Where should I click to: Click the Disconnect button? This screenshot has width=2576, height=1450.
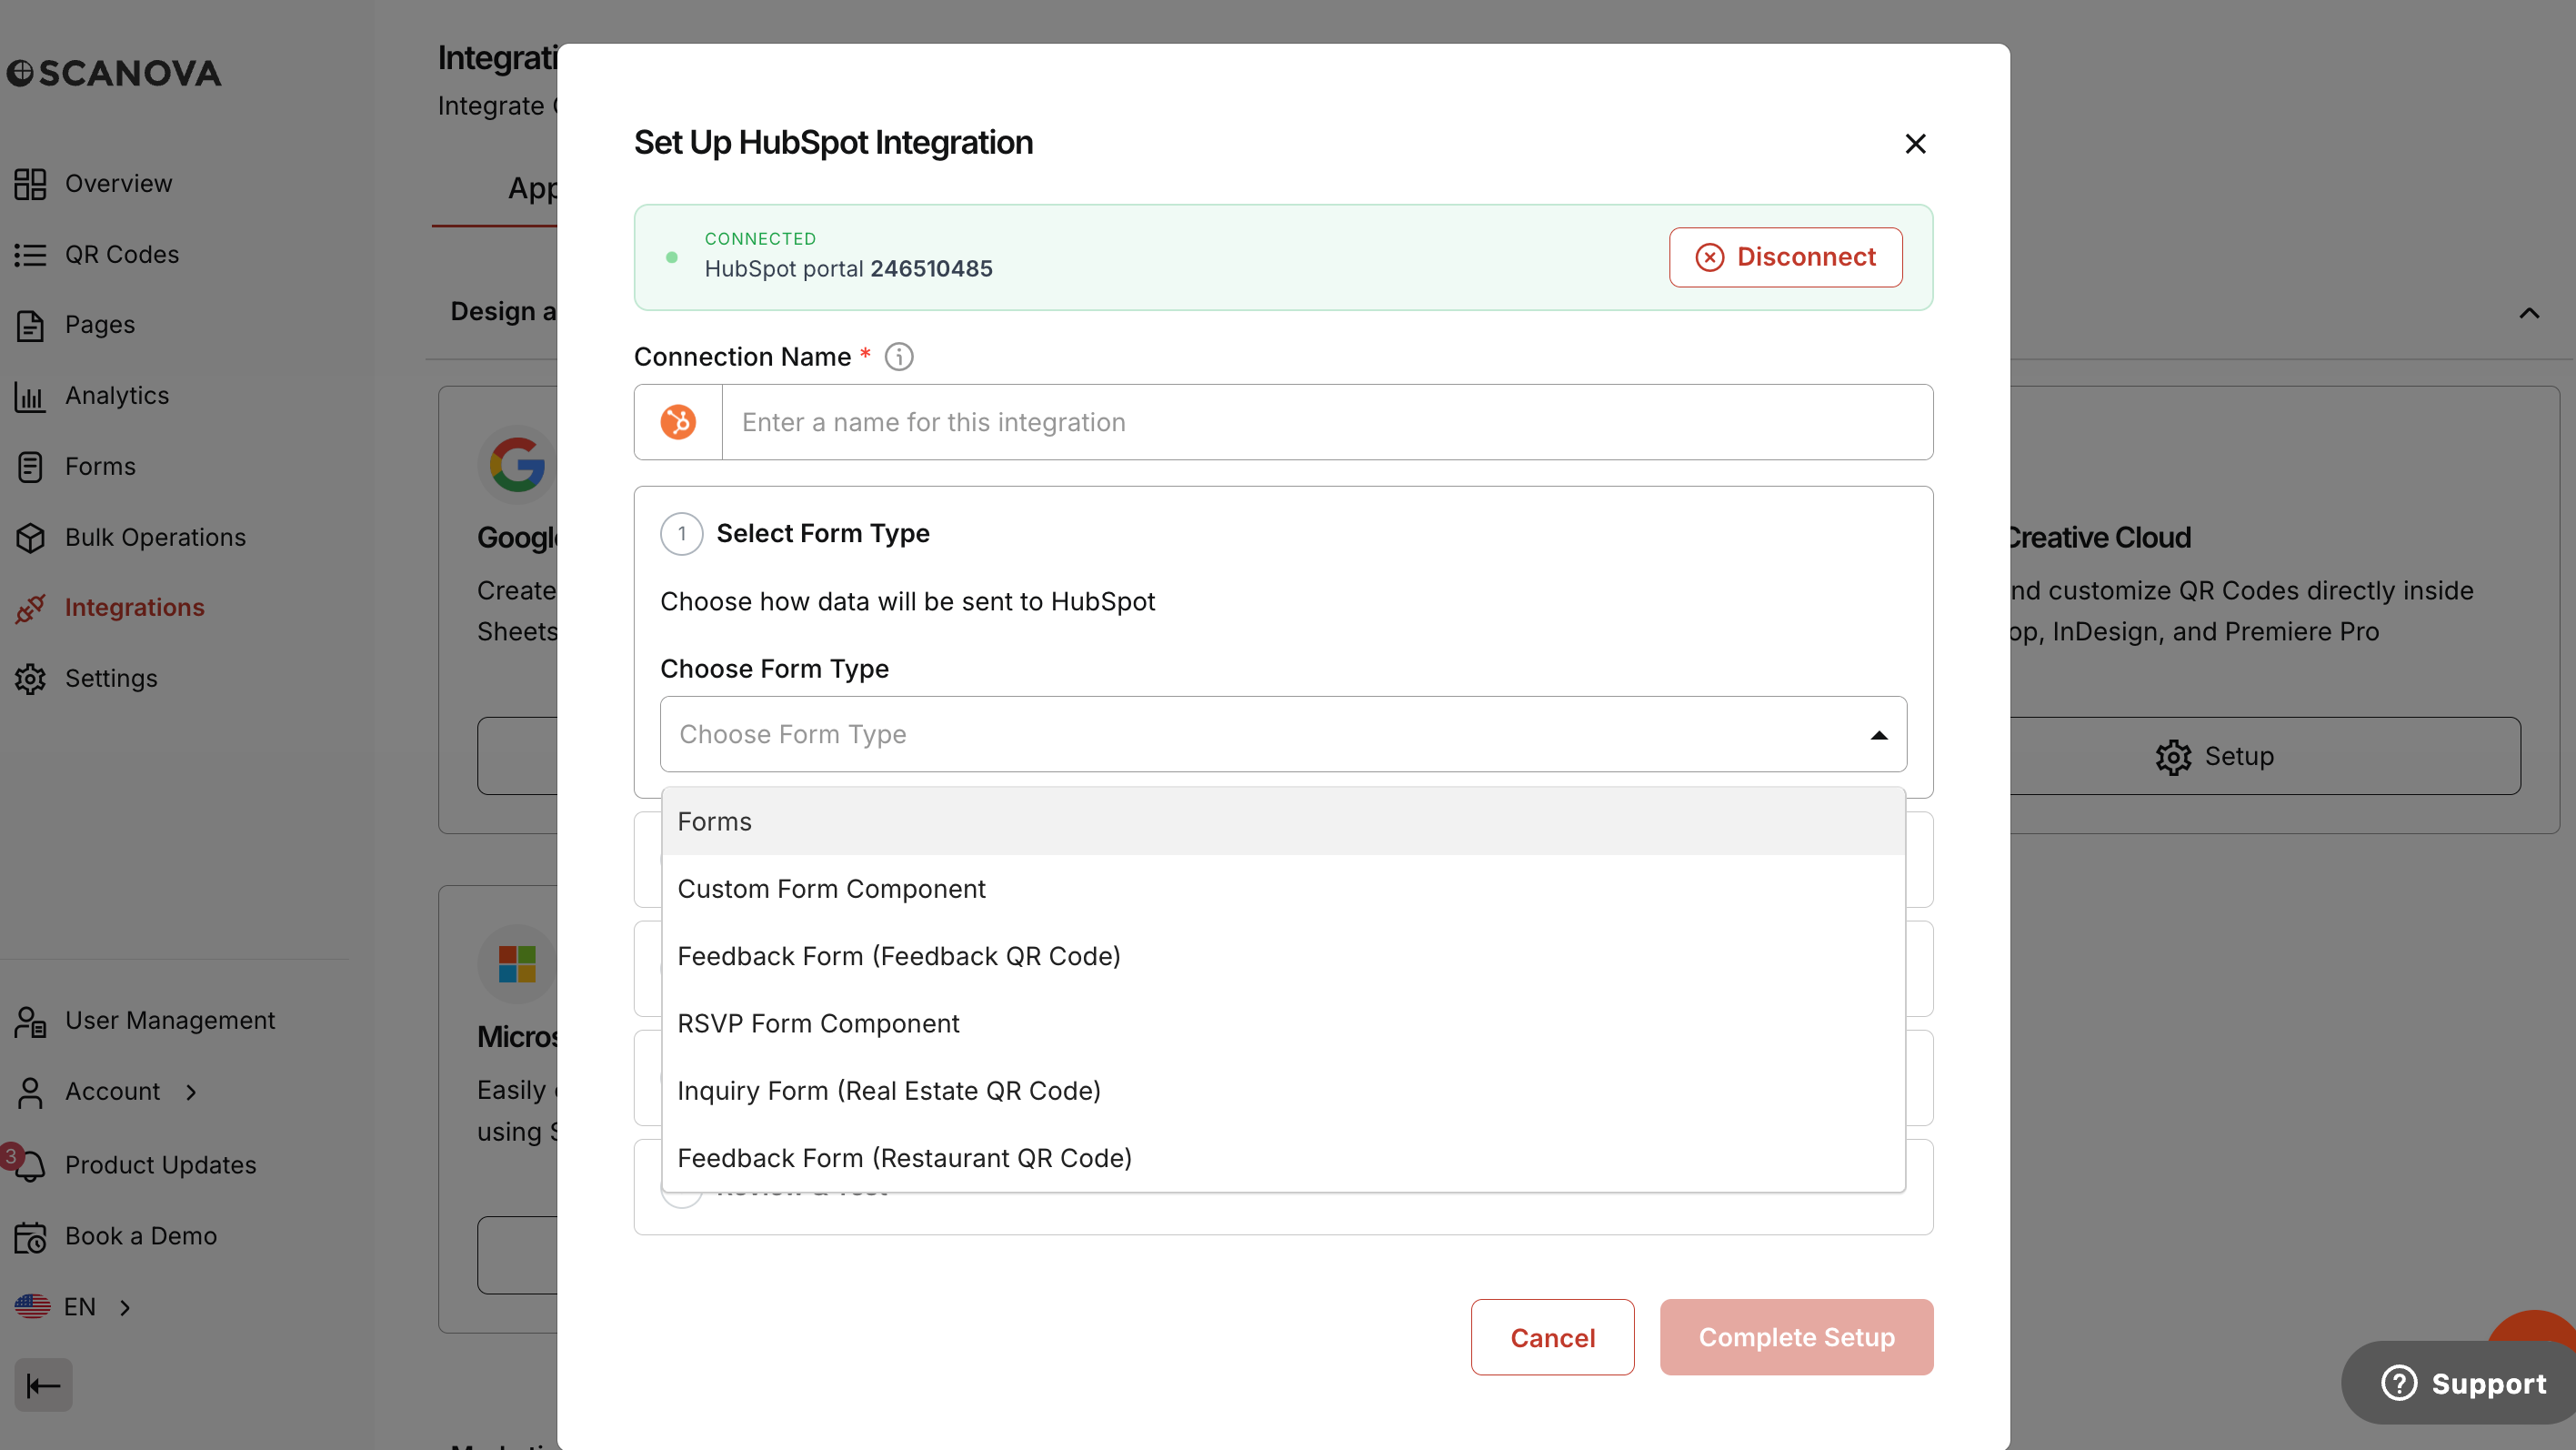(1785, 257)
